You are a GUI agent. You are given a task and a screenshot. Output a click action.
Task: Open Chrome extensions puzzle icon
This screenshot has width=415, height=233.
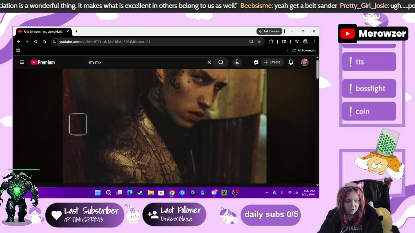(x=271, y=41)
